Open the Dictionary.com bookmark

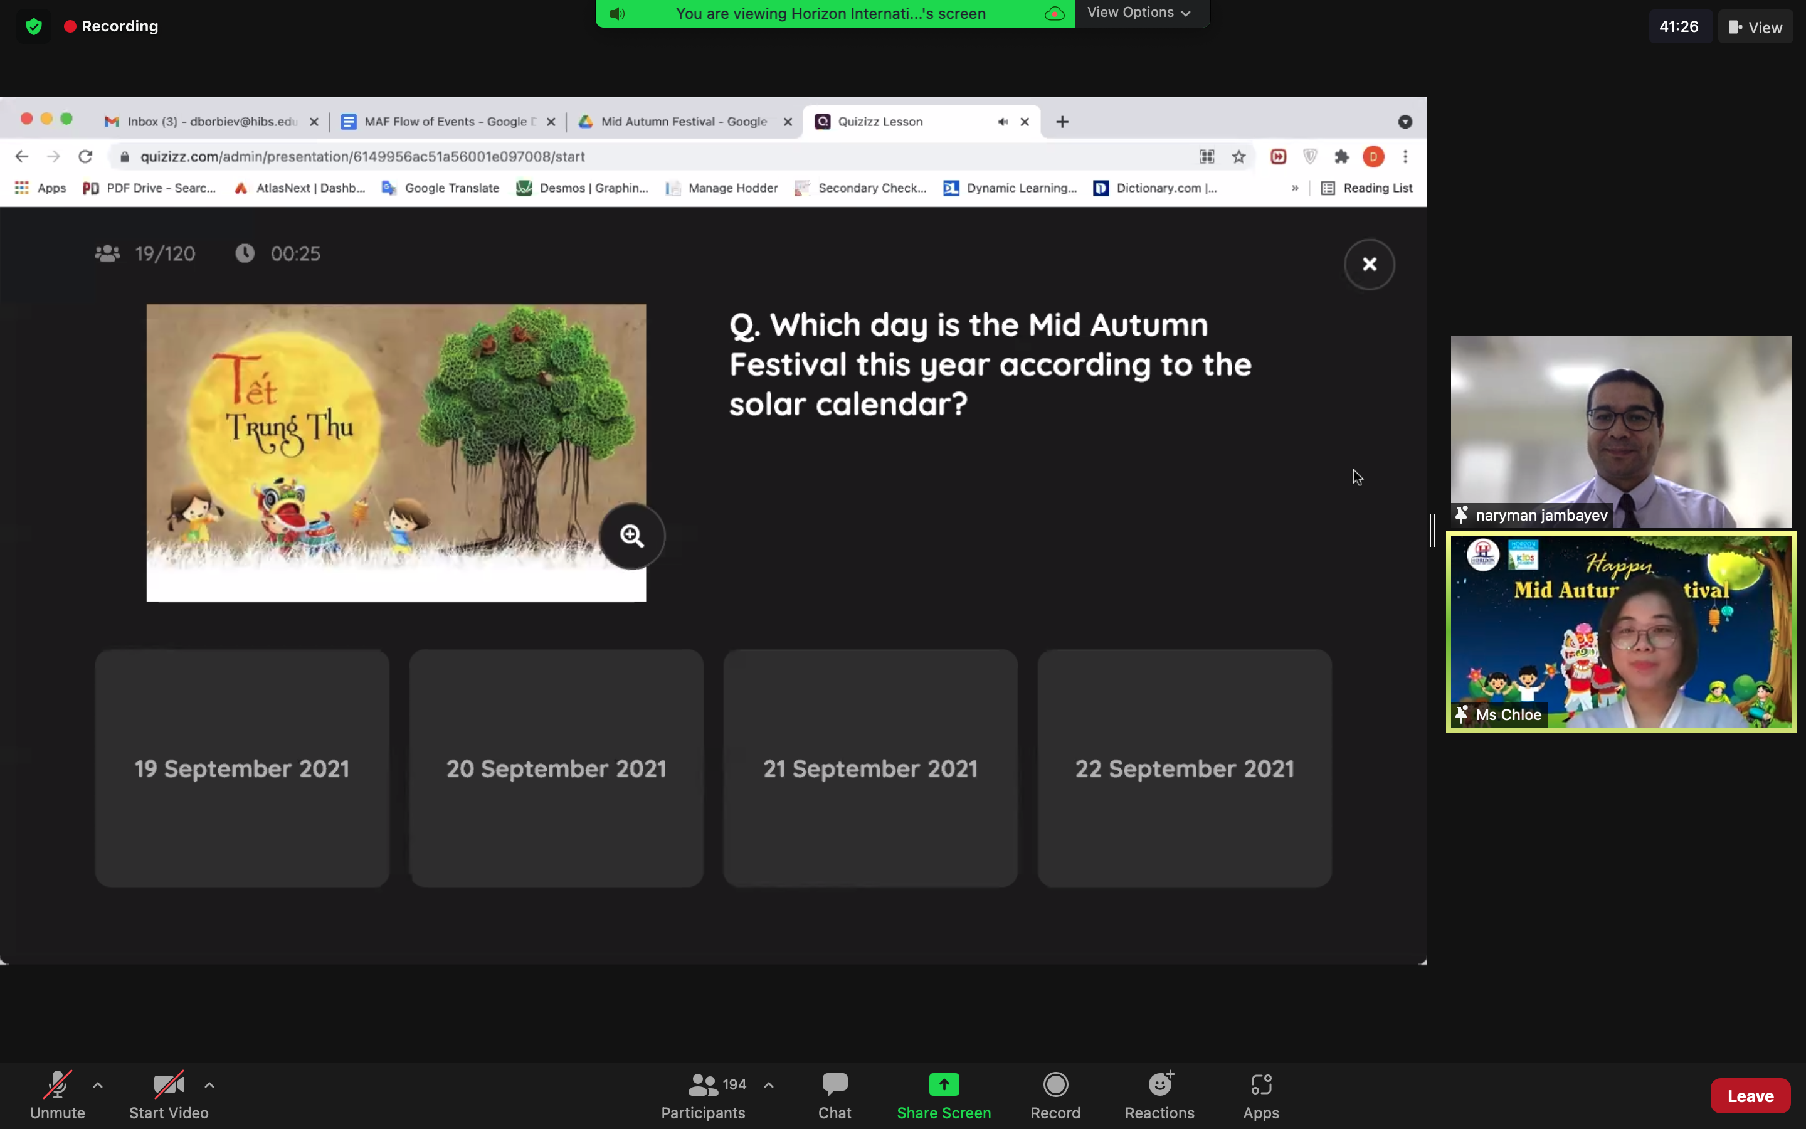click(1155, 188)
